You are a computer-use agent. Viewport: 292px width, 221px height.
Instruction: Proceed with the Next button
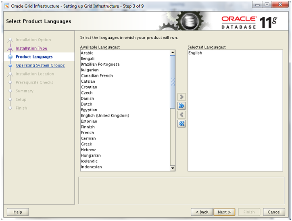224,212
